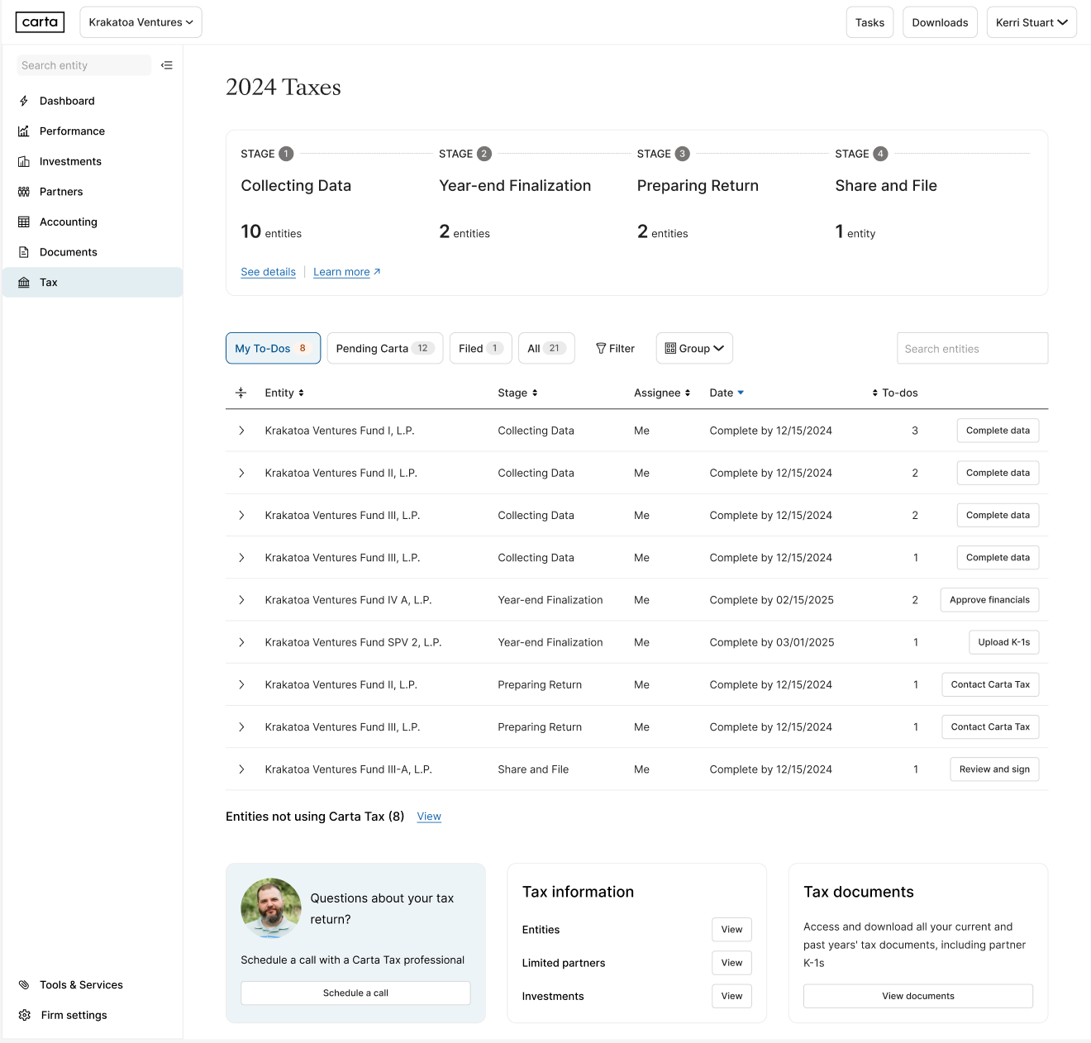Open Firm settings via the gear icon
This screenshot has width=1091, height=1043.
coord(25,1015)
